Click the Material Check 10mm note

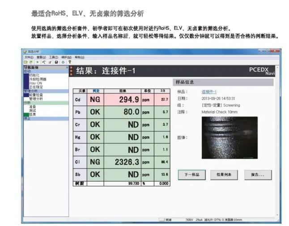coord(220,112)
